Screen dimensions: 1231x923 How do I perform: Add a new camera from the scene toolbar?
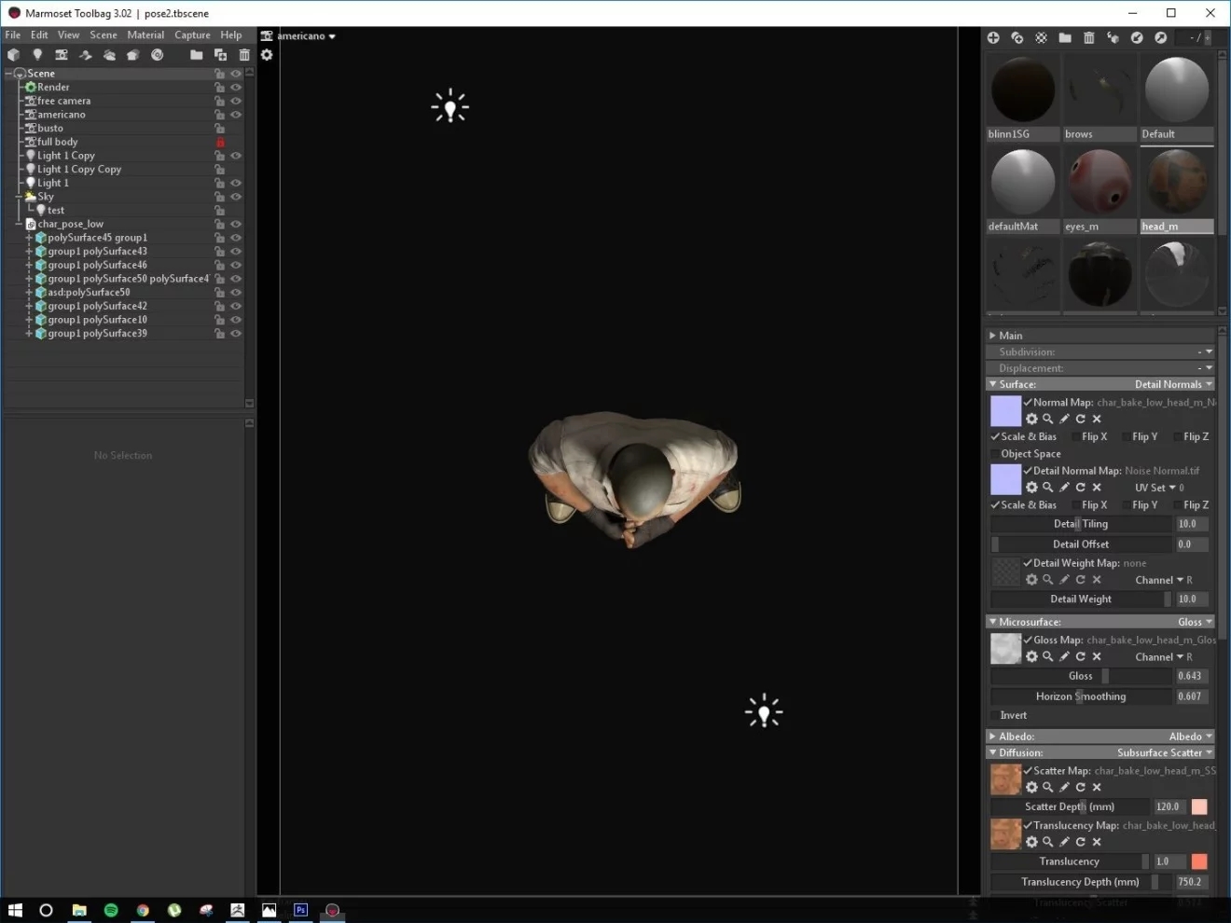click(x=62, y=55)
